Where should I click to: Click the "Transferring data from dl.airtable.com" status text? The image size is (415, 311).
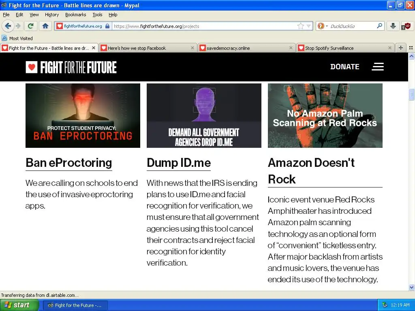[40, 295]
